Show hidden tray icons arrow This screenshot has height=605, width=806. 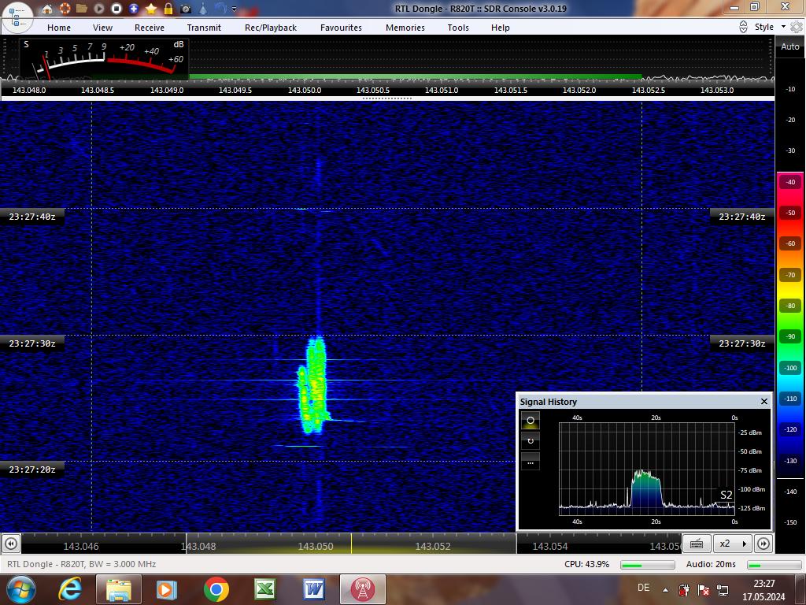point(666,590)
